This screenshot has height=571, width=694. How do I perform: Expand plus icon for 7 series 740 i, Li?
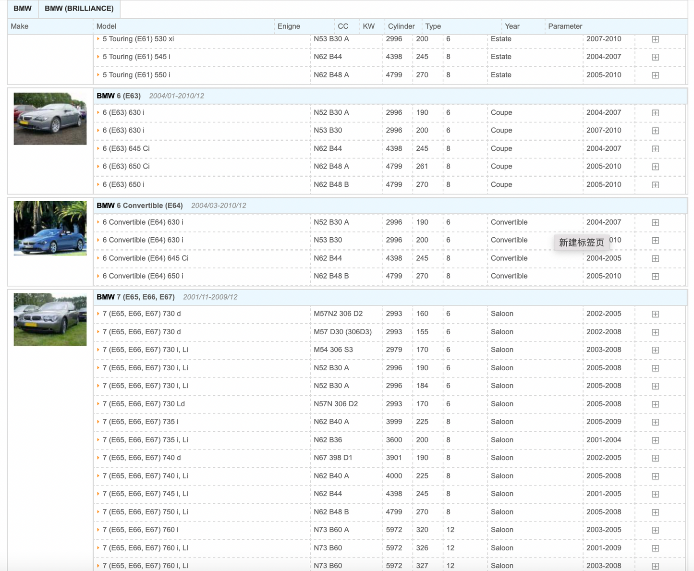tap(655, 476)
